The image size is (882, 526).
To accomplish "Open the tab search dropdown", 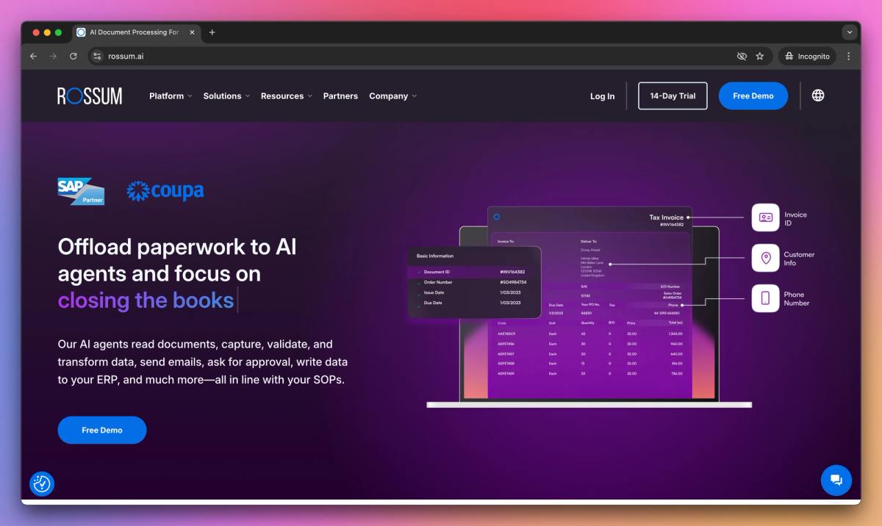I will pyautogui.click(x=850, y=32).
